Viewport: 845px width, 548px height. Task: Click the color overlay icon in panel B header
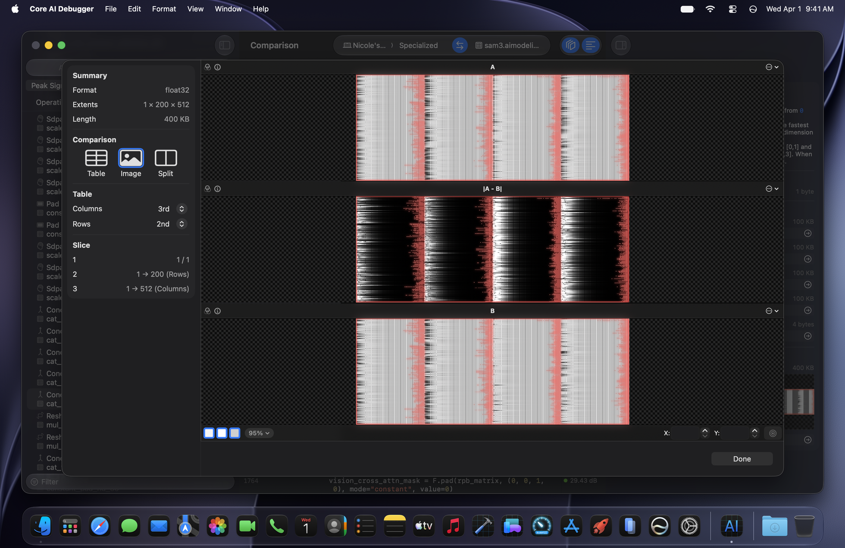click(207, 311)
